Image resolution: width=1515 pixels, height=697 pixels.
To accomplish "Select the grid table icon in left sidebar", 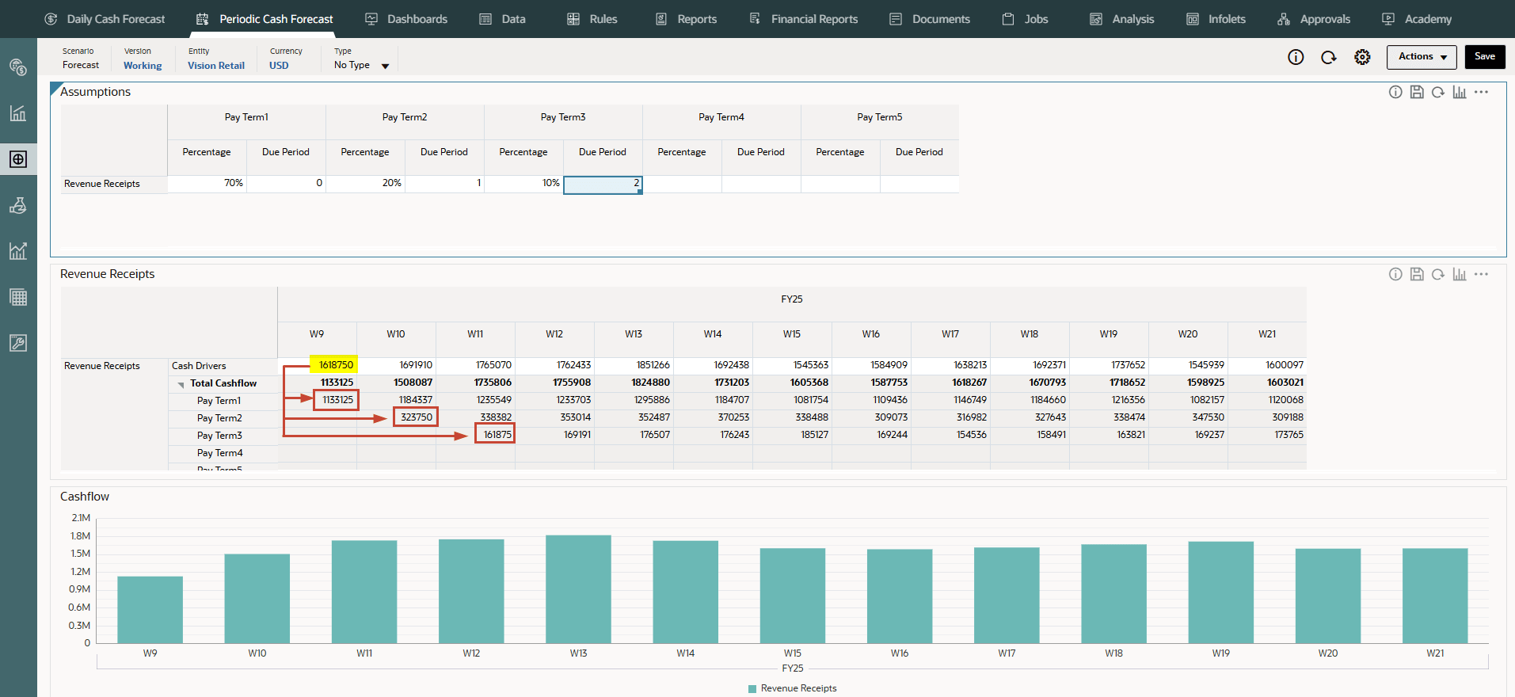I will coord(18,298).
